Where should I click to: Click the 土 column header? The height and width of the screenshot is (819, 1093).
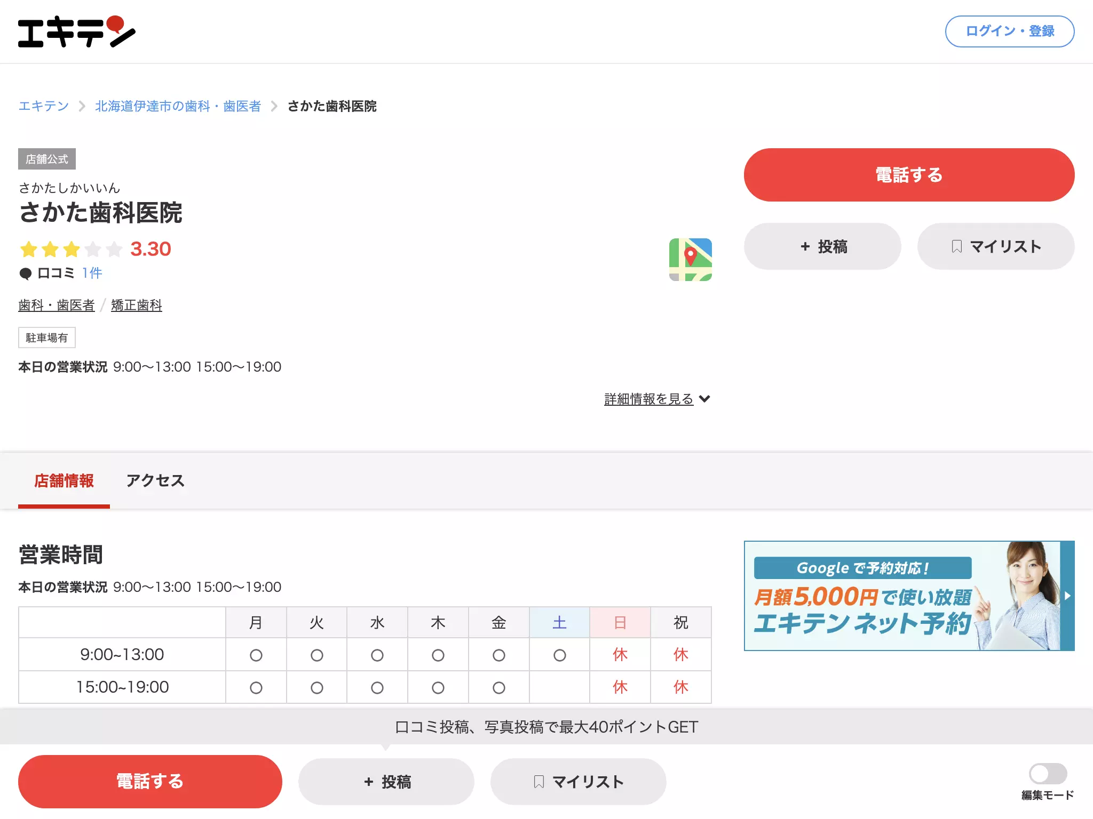[x=559, y=622]
